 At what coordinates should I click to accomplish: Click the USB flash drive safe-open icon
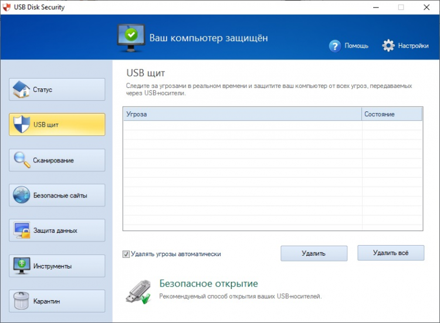138,292
